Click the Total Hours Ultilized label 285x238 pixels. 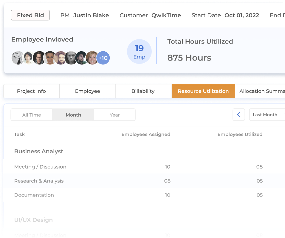tap(200, 42)
